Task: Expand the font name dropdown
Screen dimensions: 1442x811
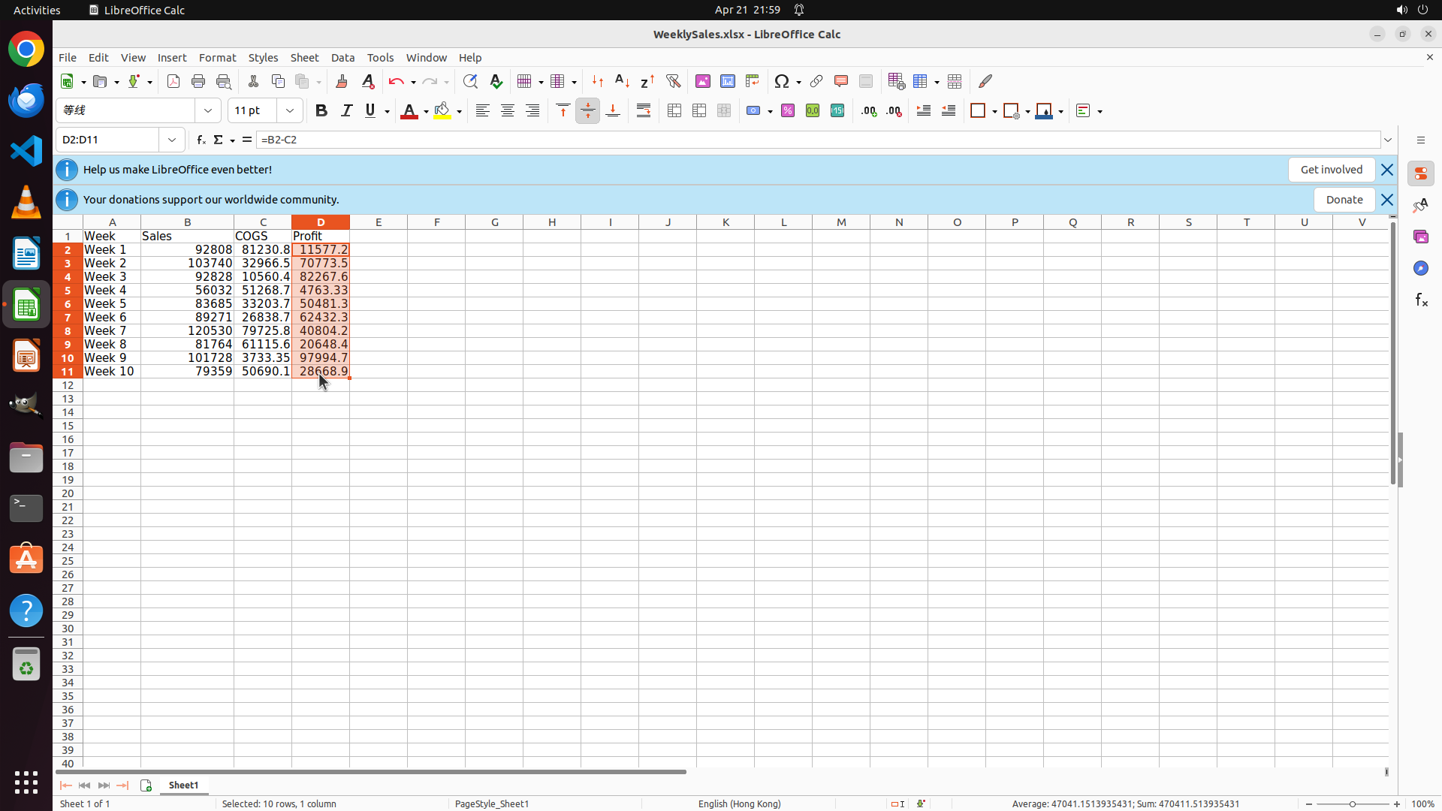Action: (x=208, y=111)
